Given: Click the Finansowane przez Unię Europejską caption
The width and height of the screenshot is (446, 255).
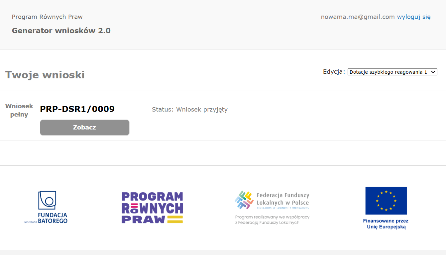Looking at the screenshot, I should point(386,224).
